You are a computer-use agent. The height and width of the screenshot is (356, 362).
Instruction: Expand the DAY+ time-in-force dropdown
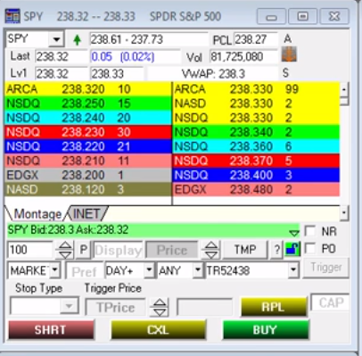(x=149, y=270)
